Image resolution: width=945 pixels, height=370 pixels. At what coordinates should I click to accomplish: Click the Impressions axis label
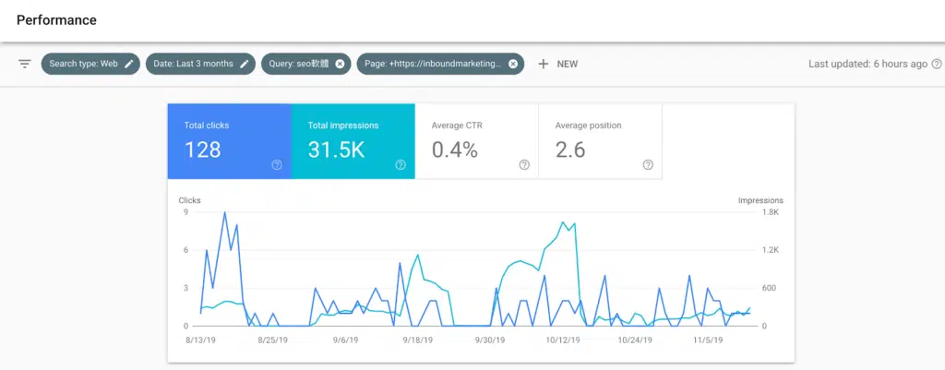(x=760, y=200)
